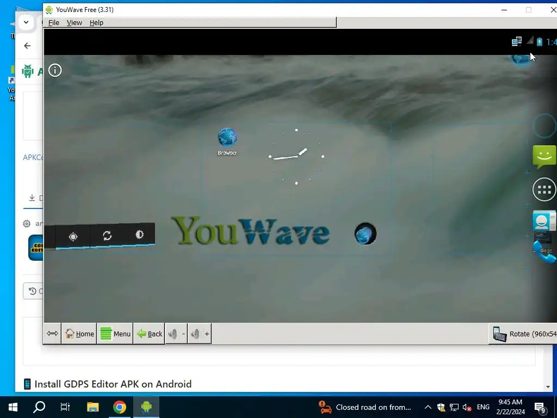Open the clock showing 9:45 AM
The height and width of the screenshot is (418, 557).
tap(510, 407)
